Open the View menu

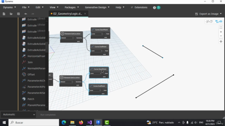click(54, 7)
